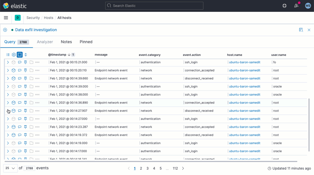Add the 00:14:38.000 event to a case
The image size is (314, 175).
(x=32, y=94)
